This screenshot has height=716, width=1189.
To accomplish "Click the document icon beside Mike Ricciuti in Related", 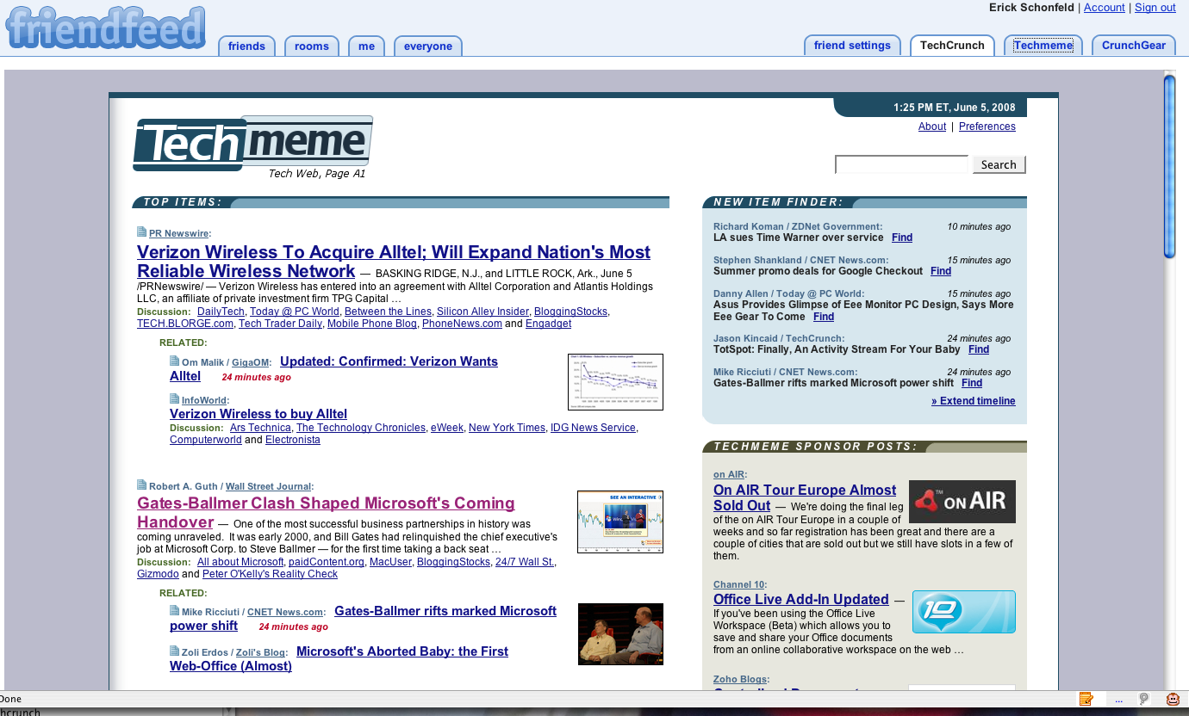I will point(174,611).
